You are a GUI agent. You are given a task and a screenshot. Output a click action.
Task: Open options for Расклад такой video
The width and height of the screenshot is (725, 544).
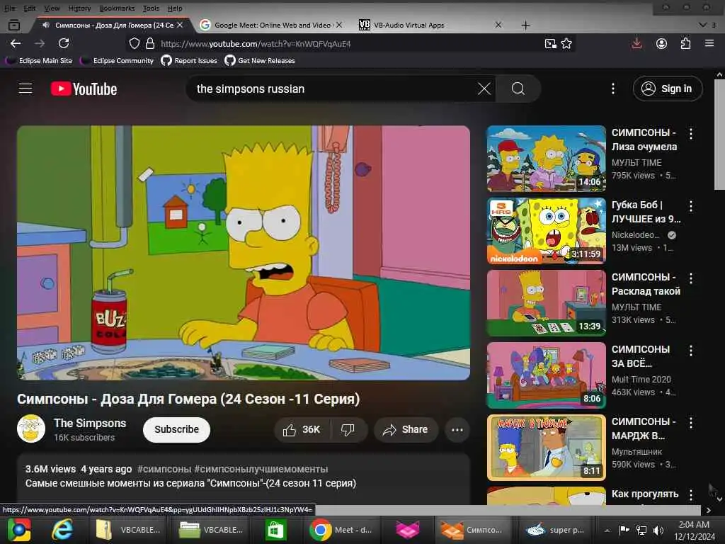pos(691,278)
